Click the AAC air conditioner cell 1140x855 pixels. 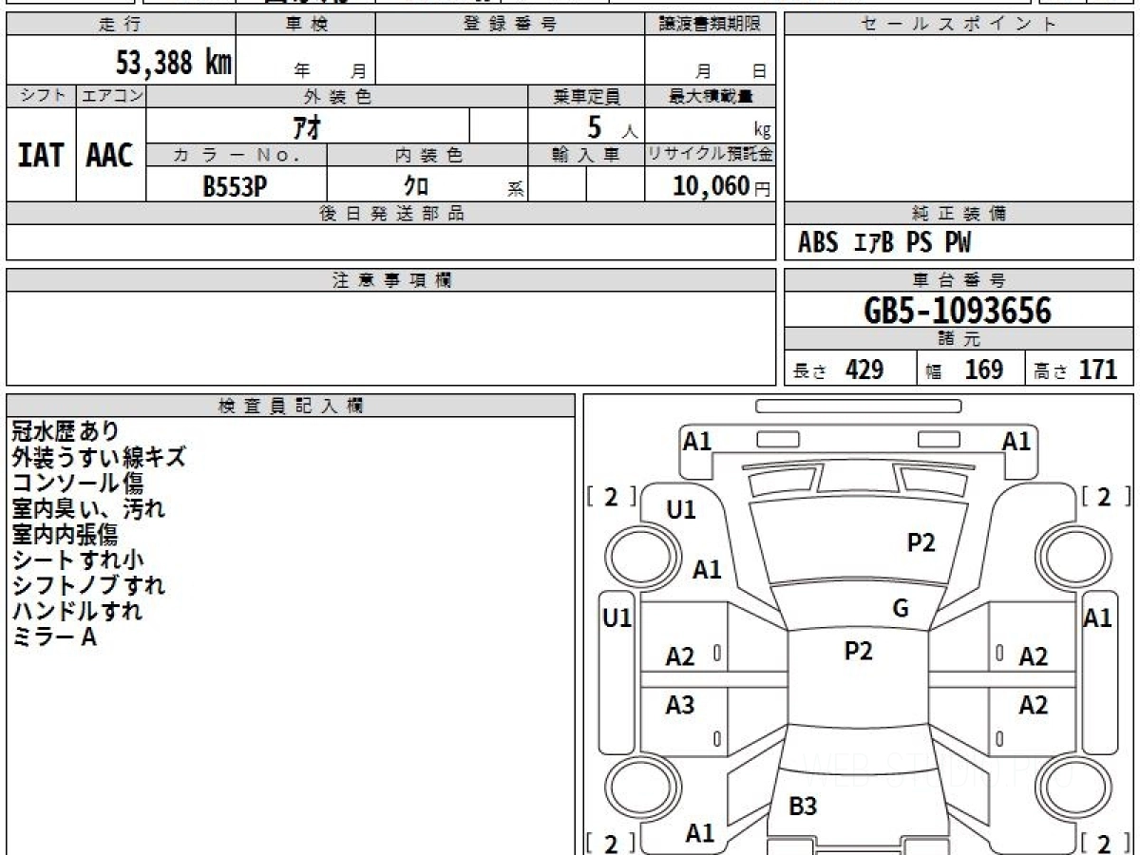click(x=110, y=155)
